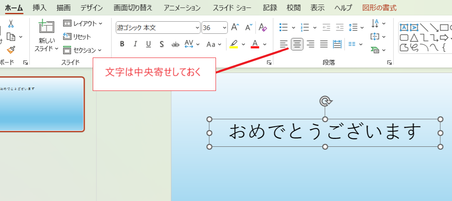
Task: Toggle bullet list formatting
Action: [x=284, y=28]
